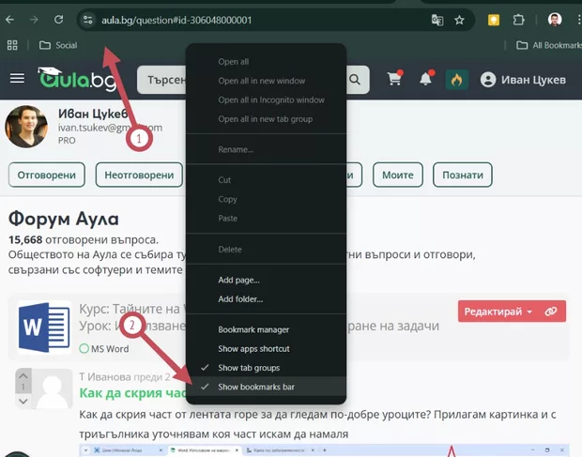582x457 pixels.
Task: Click the browser forward arrow
Action: click(34, 20)
